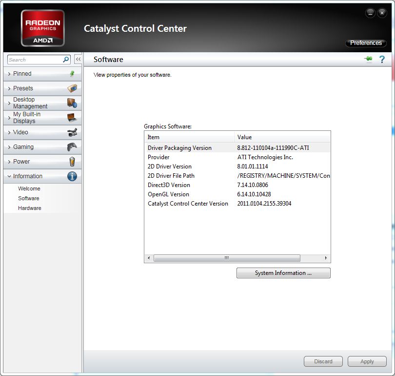Expand the Desktop Management section
The height and width of the screenshot is (376, 395).
pyautogui.click(x=42, y=103)
